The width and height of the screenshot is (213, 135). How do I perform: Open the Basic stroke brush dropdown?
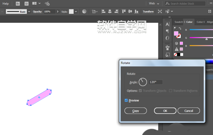pyautogui.click(x=29, y=12)
